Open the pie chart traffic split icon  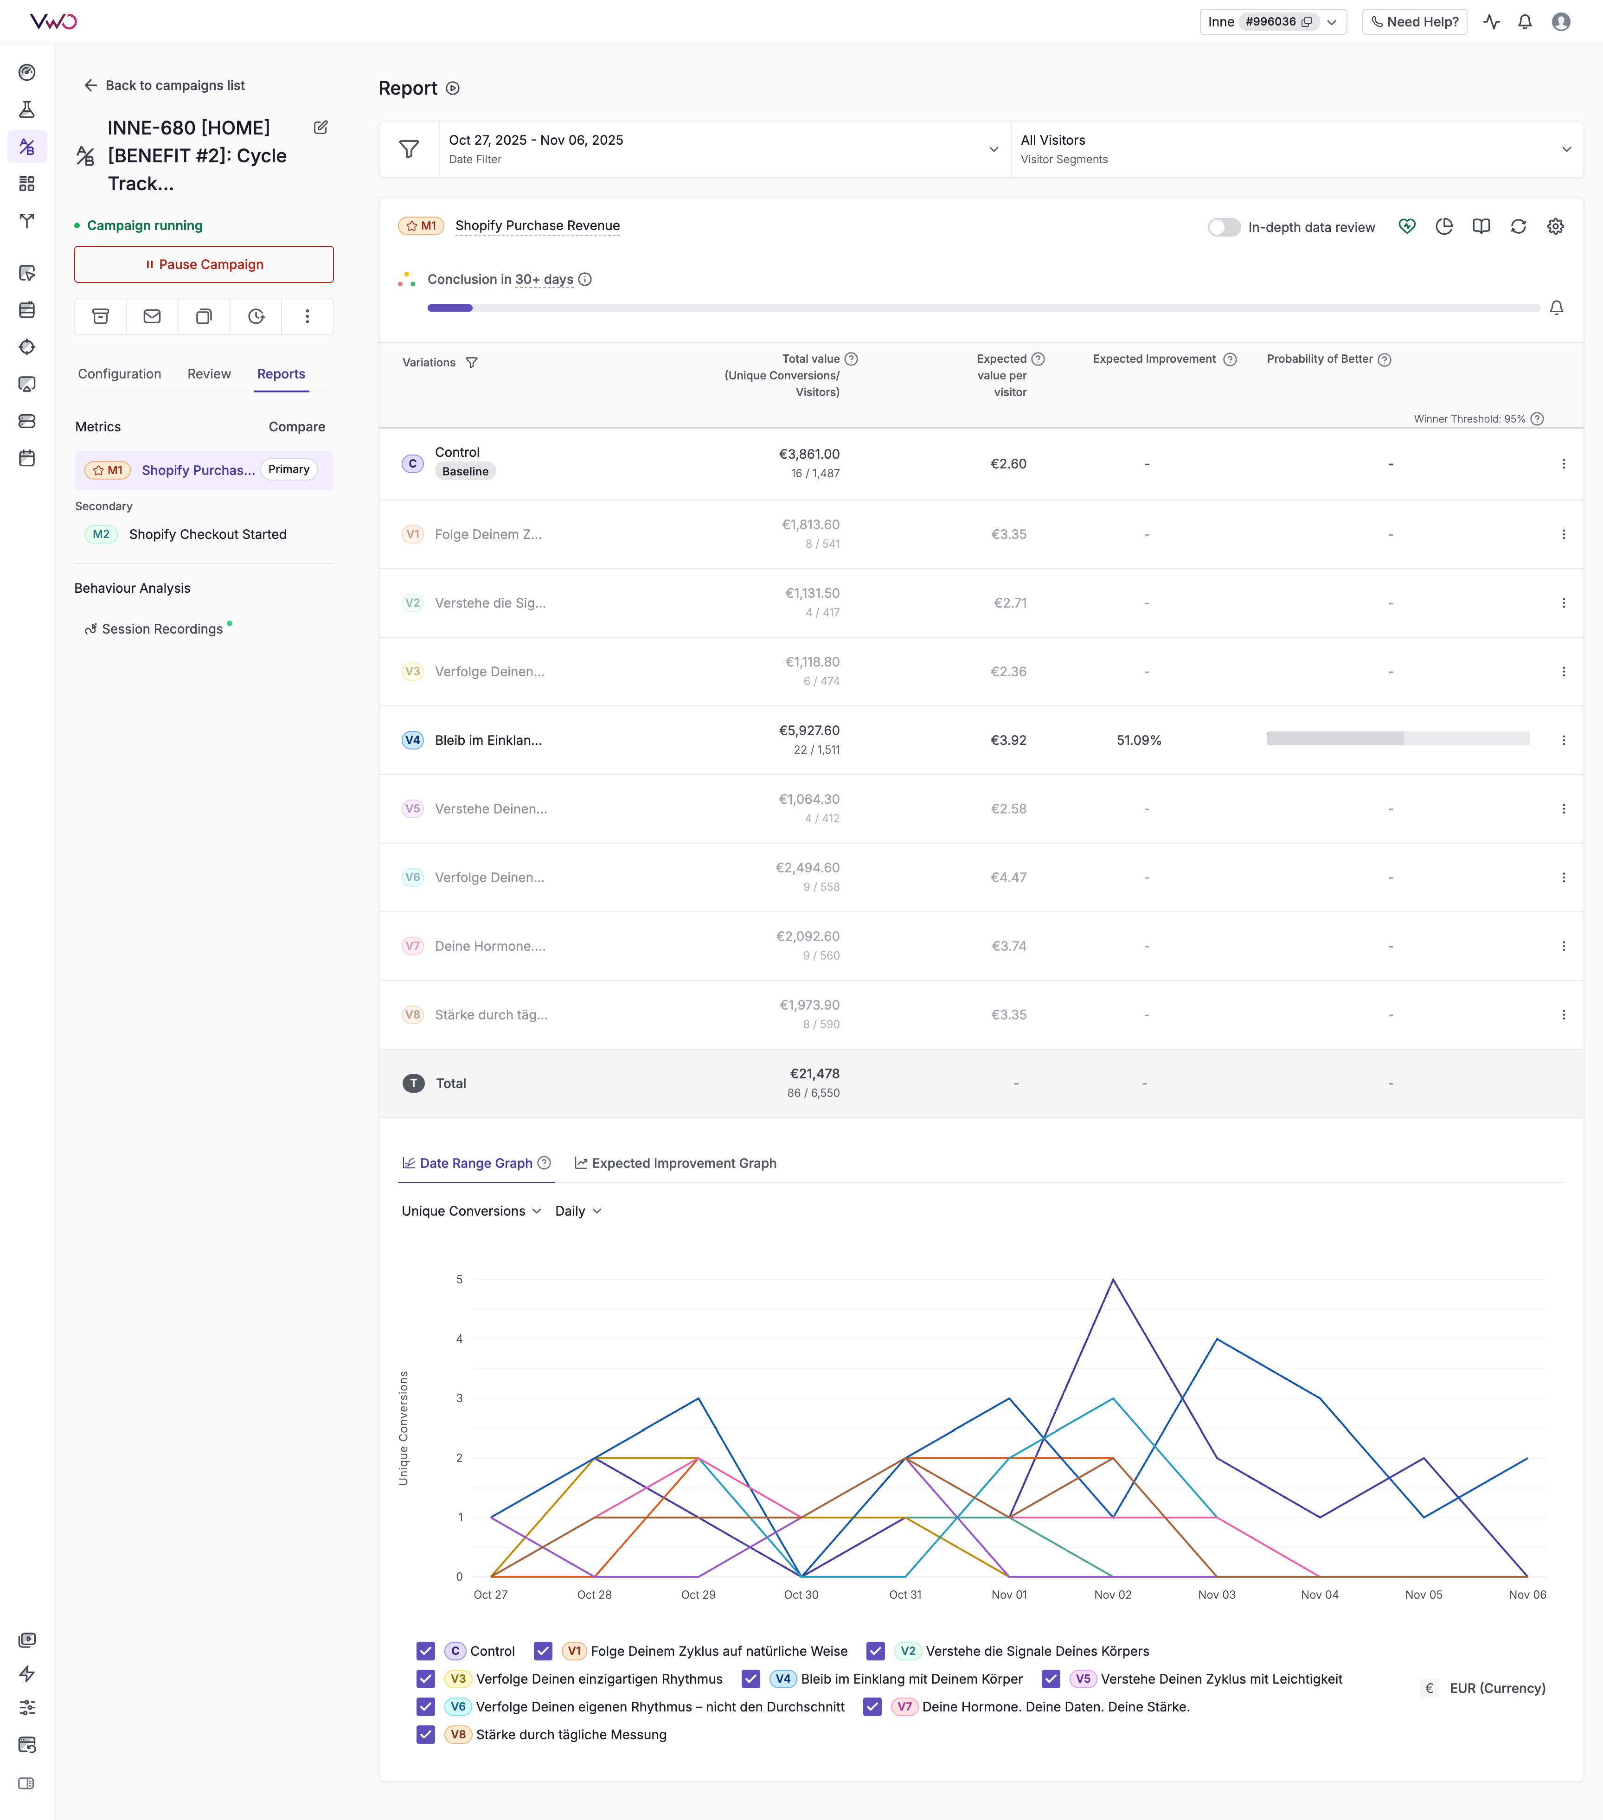(x=1444, y=226)
